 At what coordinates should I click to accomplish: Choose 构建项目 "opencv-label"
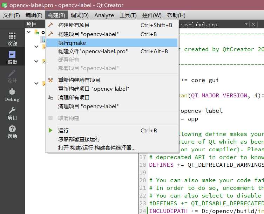112,34
